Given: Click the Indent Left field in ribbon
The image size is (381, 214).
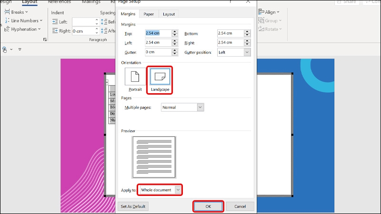Looking at the screenshot, I should coord(83,22).
